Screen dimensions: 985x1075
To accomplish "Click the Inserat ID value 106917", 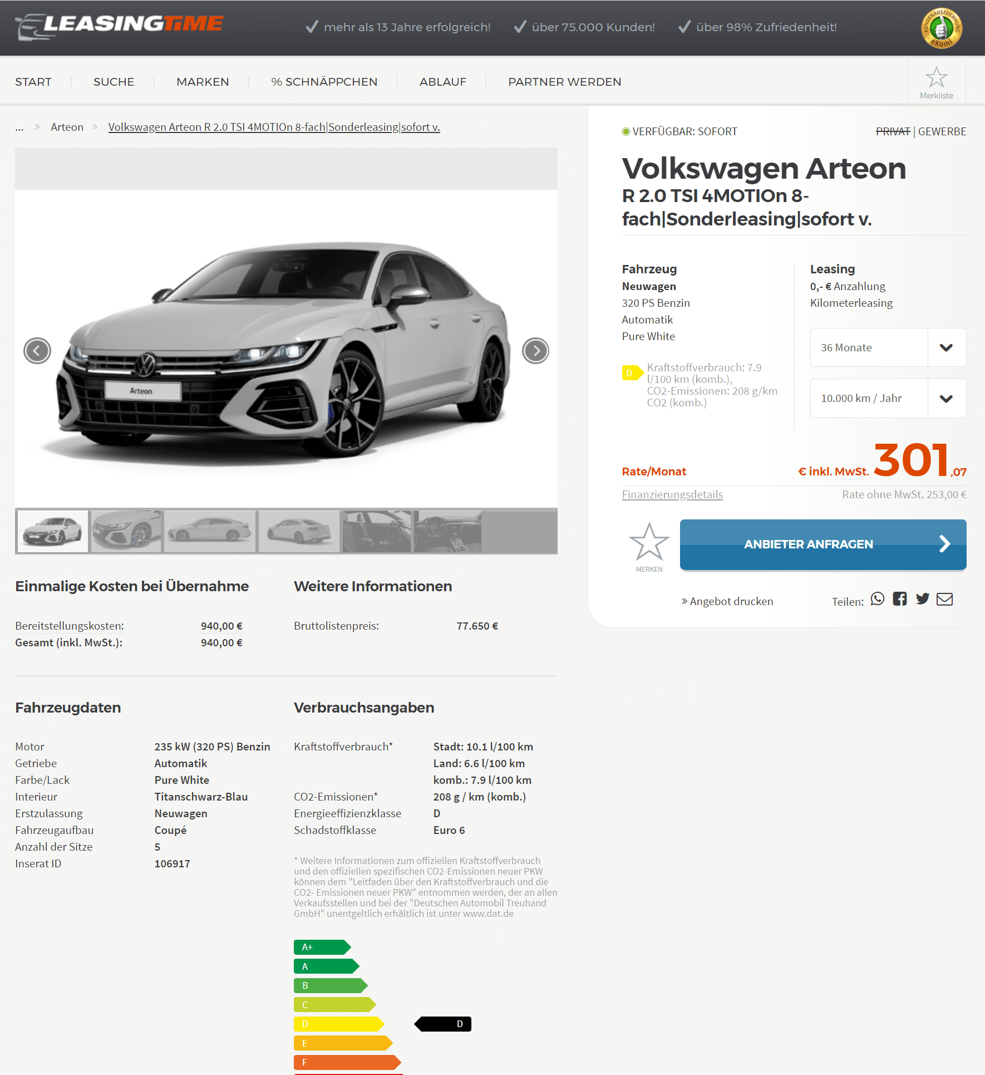I will (x=173, y=863).
